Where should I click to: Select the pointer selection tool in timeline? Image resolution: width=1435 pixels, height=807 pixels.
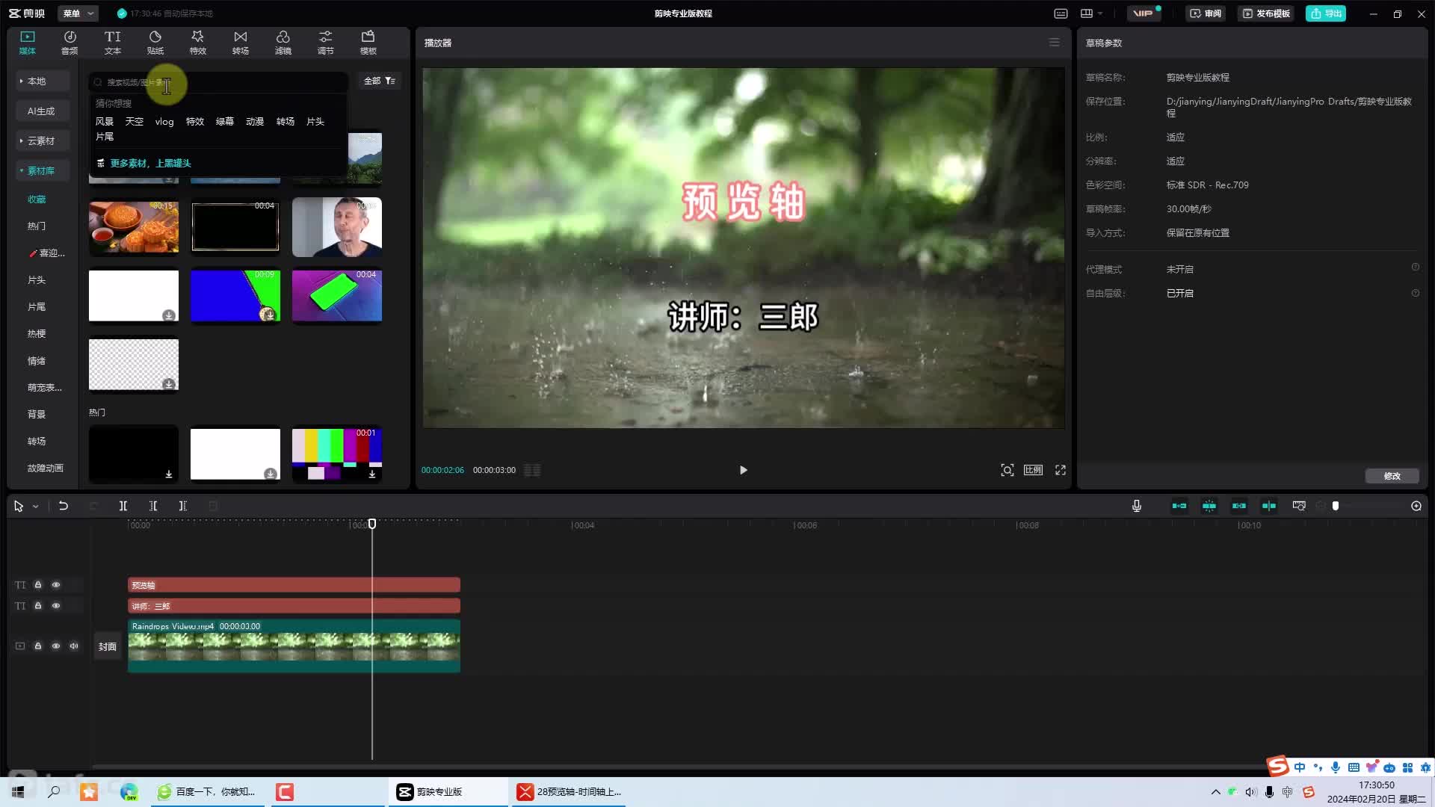coord(19,506)
